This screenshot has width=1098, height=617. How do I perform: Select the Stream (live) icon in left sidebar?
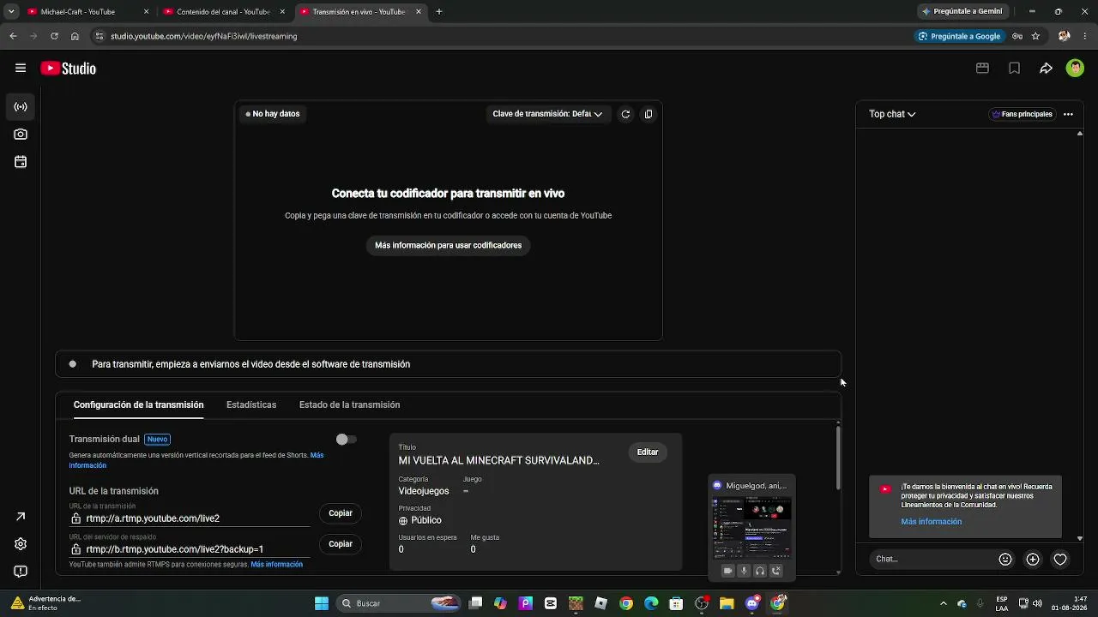click(21, 107)
